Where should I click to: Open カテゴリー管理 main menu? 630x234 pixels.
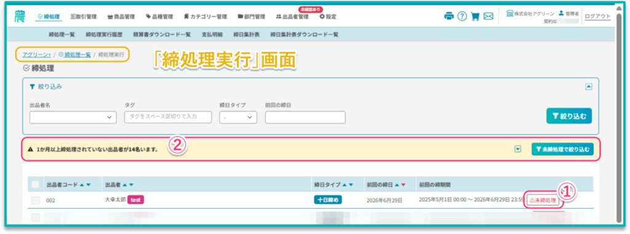pos(205,17)
